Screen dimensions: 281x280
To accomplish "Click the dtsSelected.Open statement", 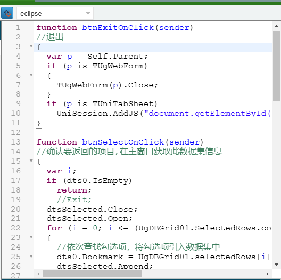I will (89, 219).
